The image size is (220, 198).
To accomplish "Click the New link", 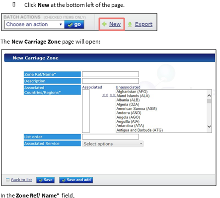I will point(115,24).
